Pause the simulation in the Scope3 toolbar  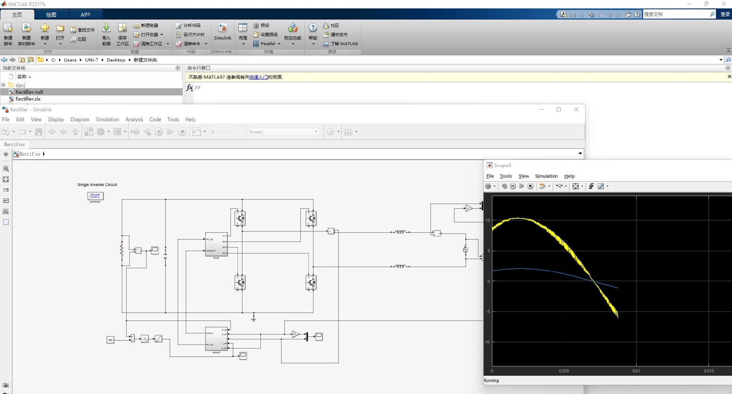(x=513, y=186)
